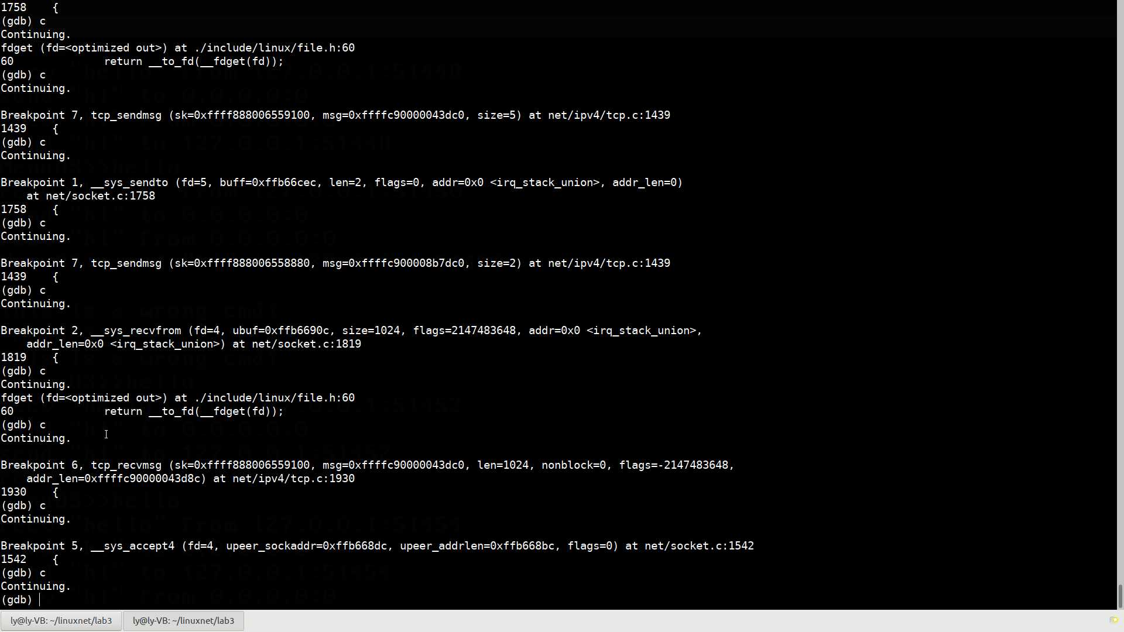
Task: Click the Breakpoint 7 tcp_sendmsg line with size=5
Action: click(335, 115)
